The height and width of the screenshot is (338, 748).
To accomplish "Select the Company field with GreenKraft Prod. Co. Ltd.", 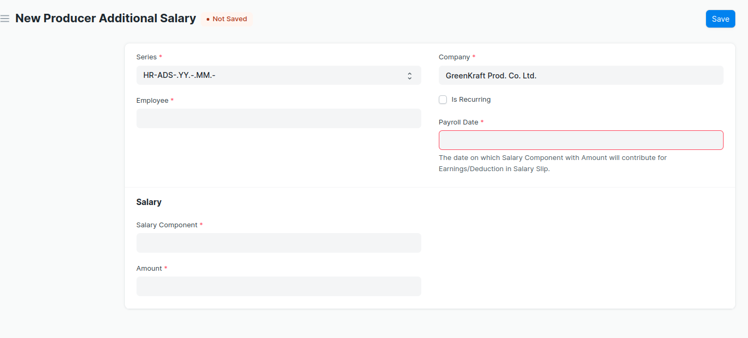I will (x=581, y=75).
